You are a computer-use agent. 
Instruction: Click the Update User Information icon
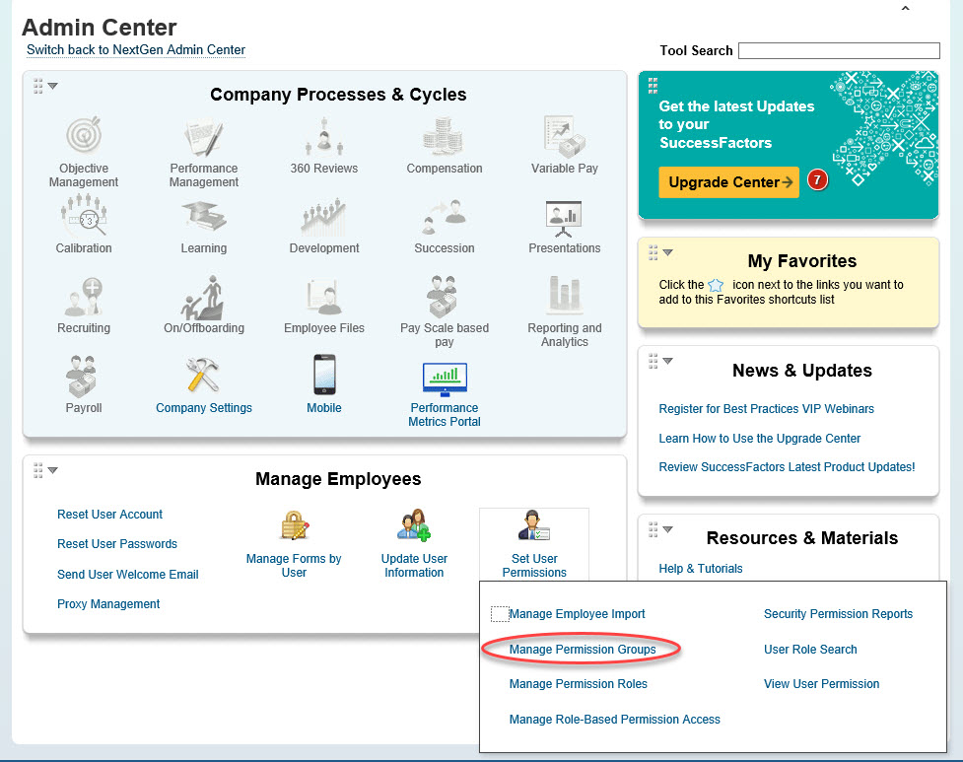coord(414,525)
